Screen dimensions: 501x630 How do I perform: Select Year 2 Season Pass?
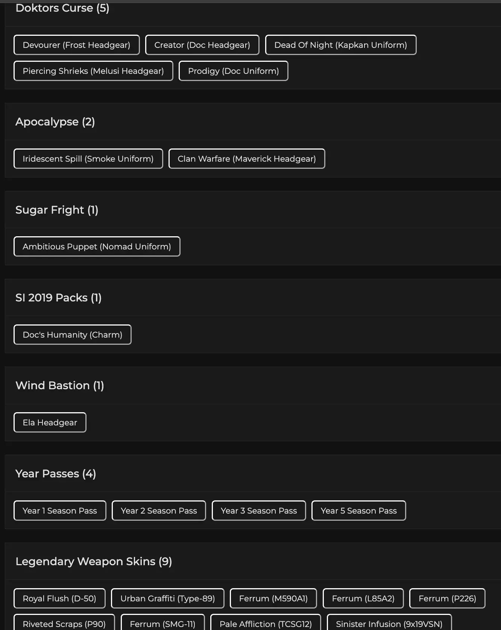pos(159,511)
